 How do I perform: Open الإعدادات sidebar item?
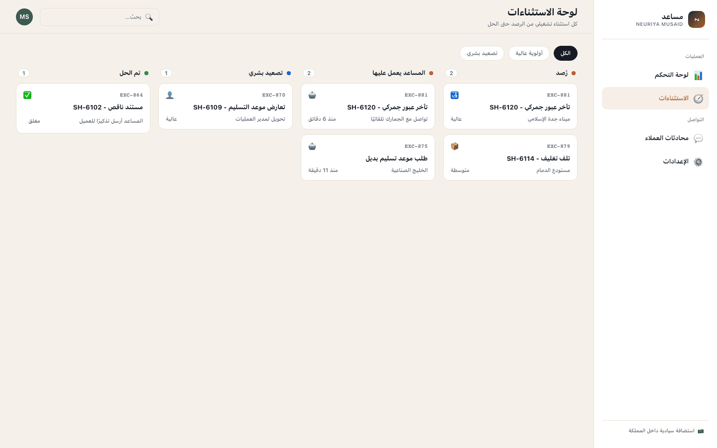[655, 162]
